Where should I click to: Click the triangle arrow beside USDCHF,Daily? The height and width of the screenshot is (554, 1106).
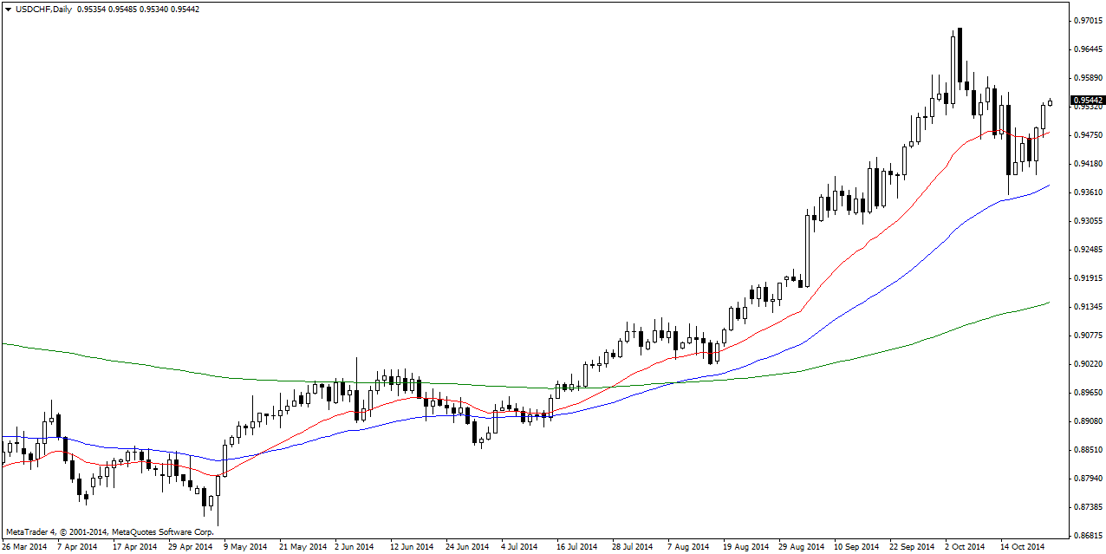[x=7, y=9]
